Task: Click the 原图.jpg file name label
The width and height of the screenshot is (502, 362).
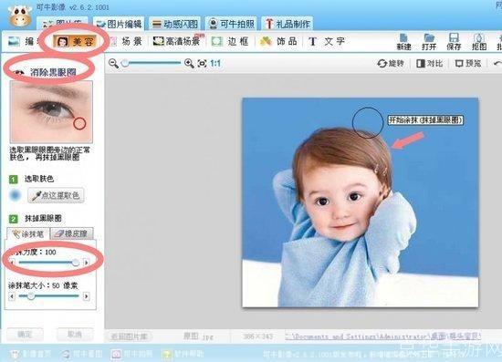Action: tap(198, 336)
